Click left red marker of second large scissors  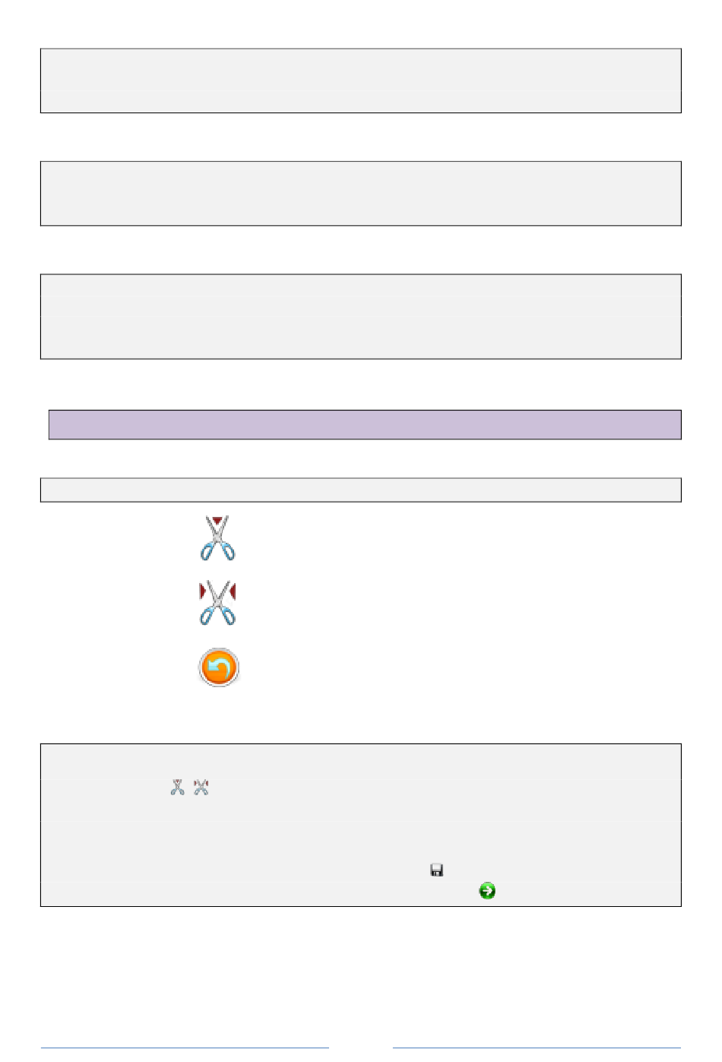click(203, 591)
